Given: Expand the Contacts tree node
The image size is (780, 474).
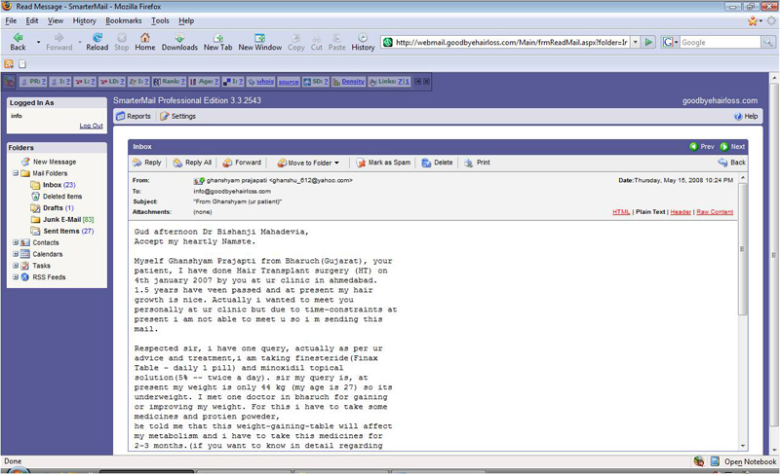Looking at the screenshot, I should pyautogui.click(x=16, y=242).
